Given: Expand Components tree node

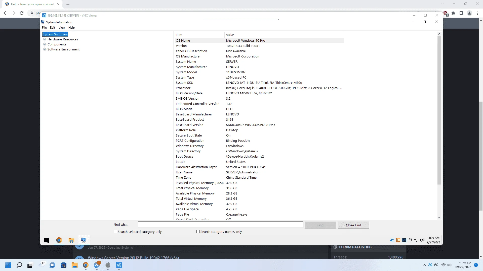Looking at the screenshot, I should click(45, 44).
